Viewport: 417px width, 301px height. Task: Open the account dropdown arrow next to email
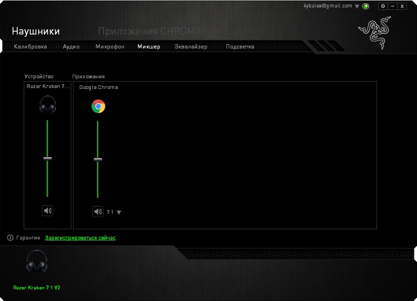pyautogui.click(x=357, y=7)
